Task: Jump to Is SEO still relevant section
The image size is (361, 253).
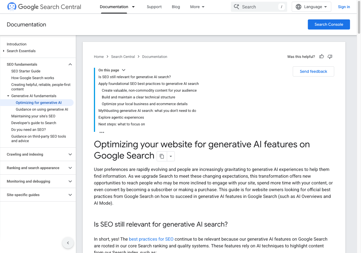Action: 135,77
